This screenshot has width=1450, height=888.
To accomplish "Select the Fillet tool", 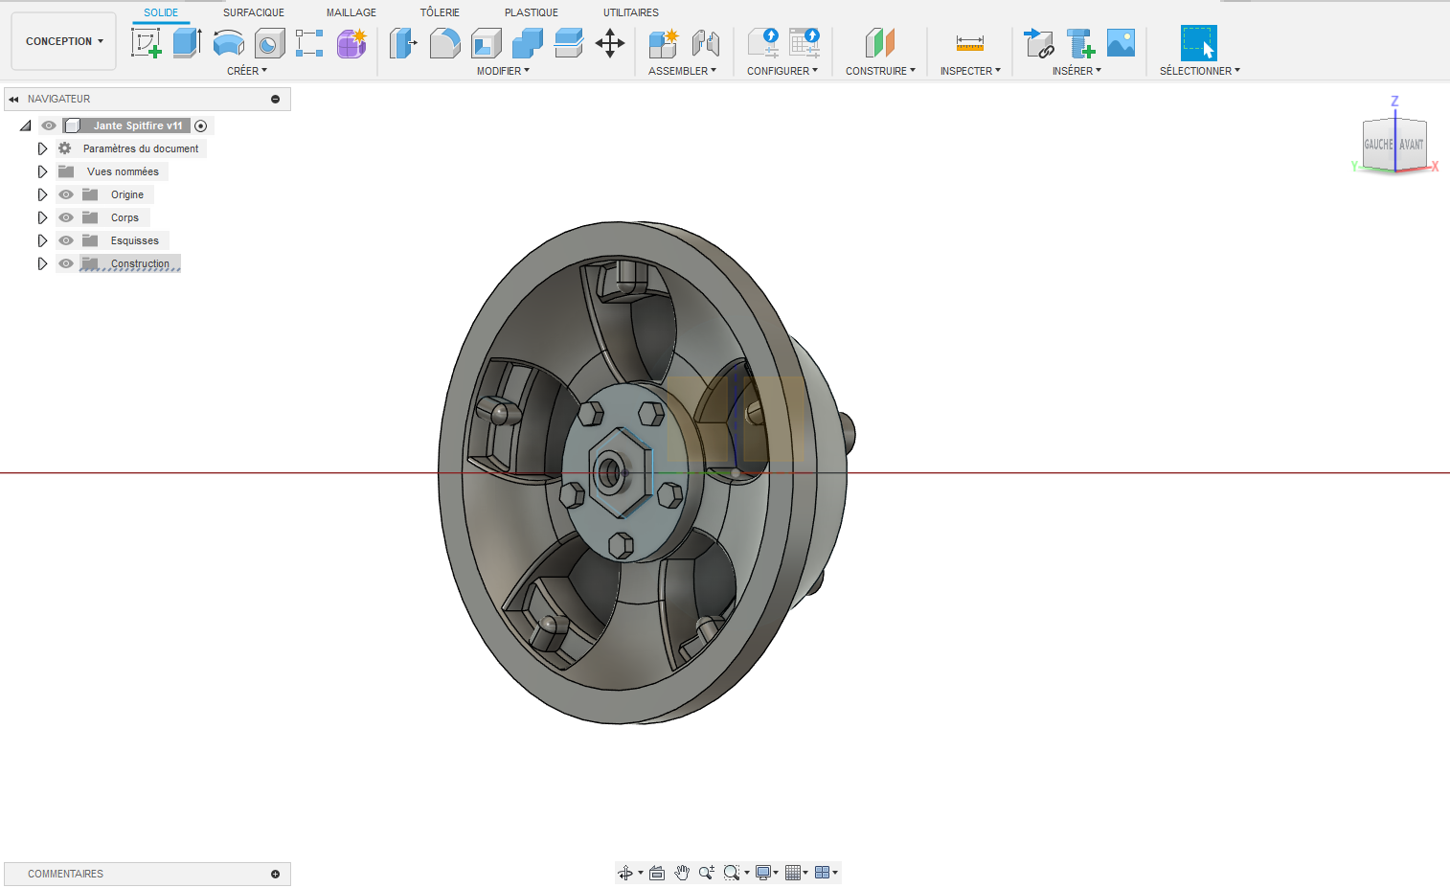I will [x=444, y=43].
